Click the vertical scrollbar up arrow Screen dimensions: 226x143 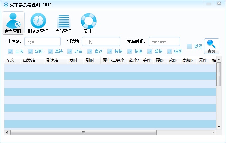click(x=219, y=59)
